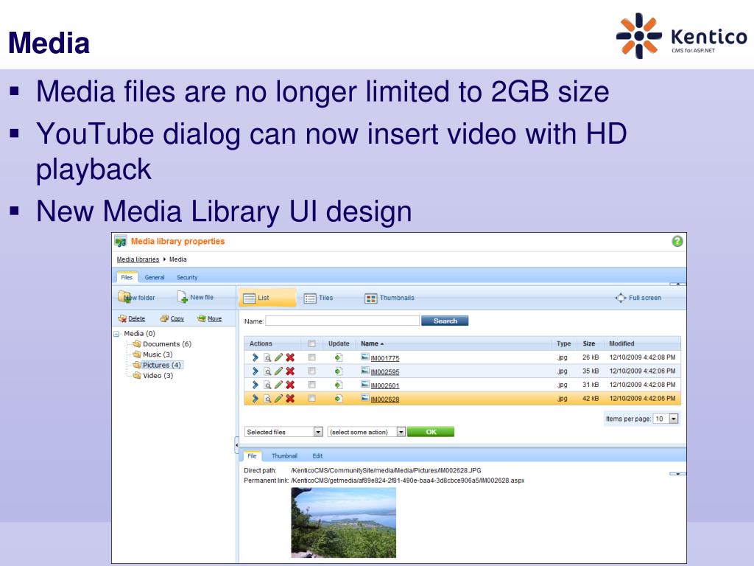Switch to Tiles view

coord(318,298)
